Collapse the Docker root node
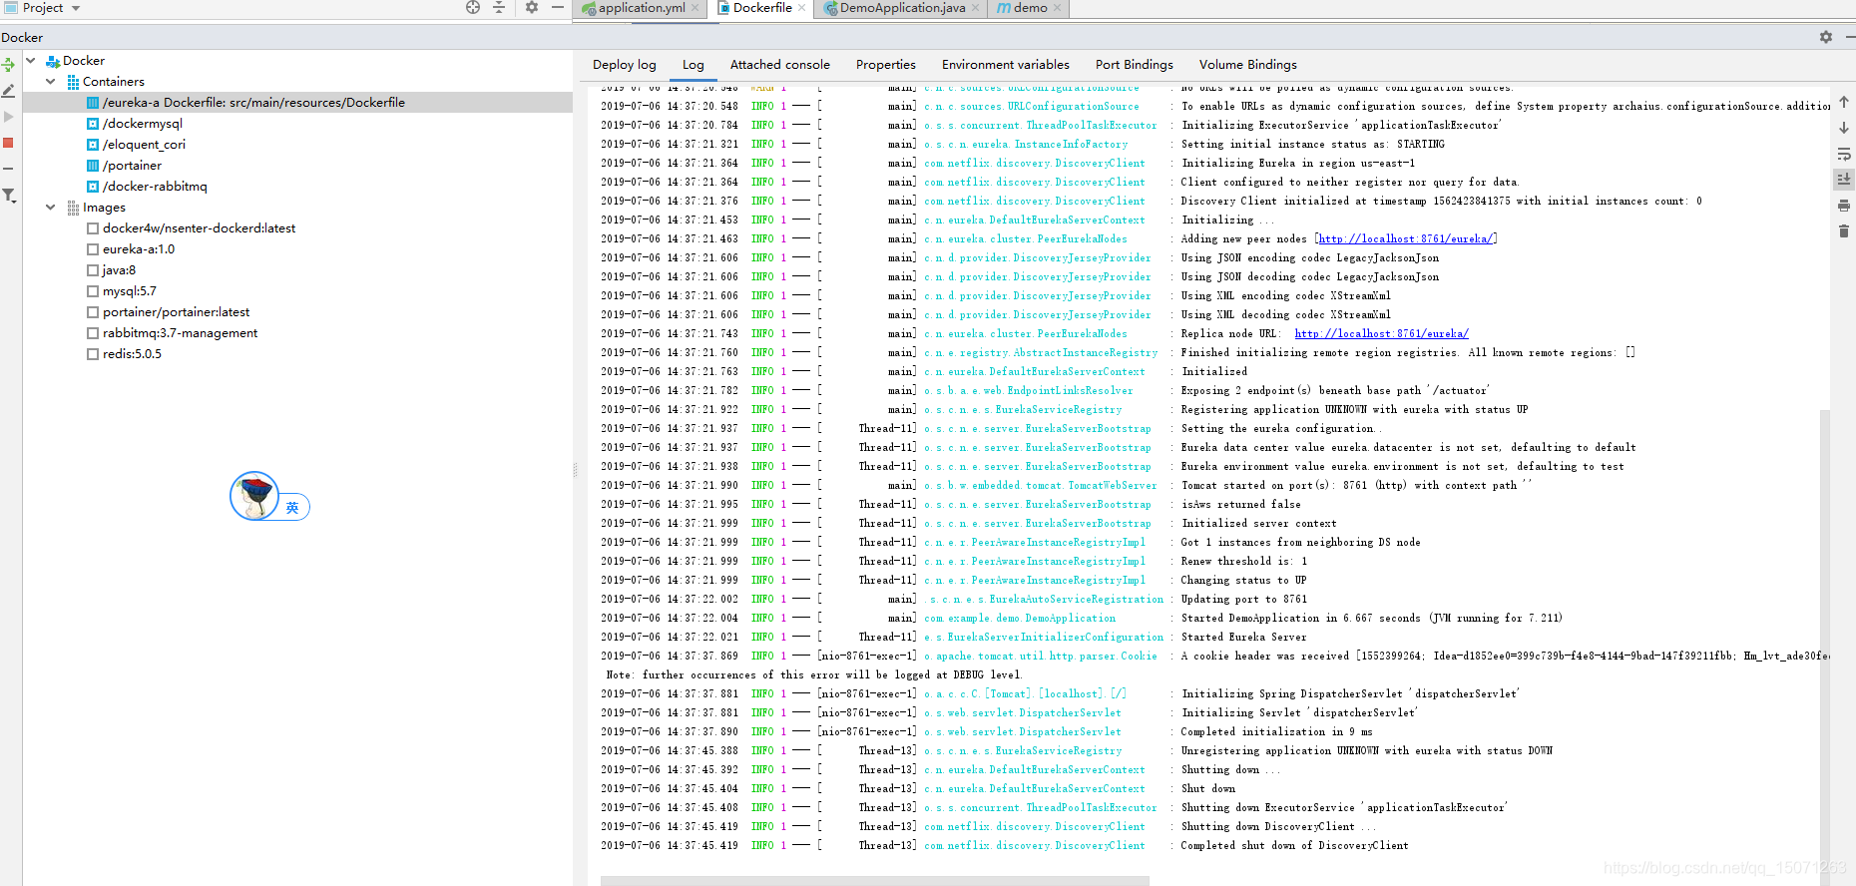 tap(31, 60)
